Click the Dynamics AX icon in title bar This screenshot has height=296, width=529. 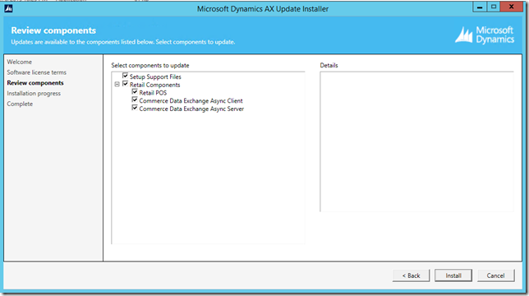pyautogui.click(x=8, y=8)
